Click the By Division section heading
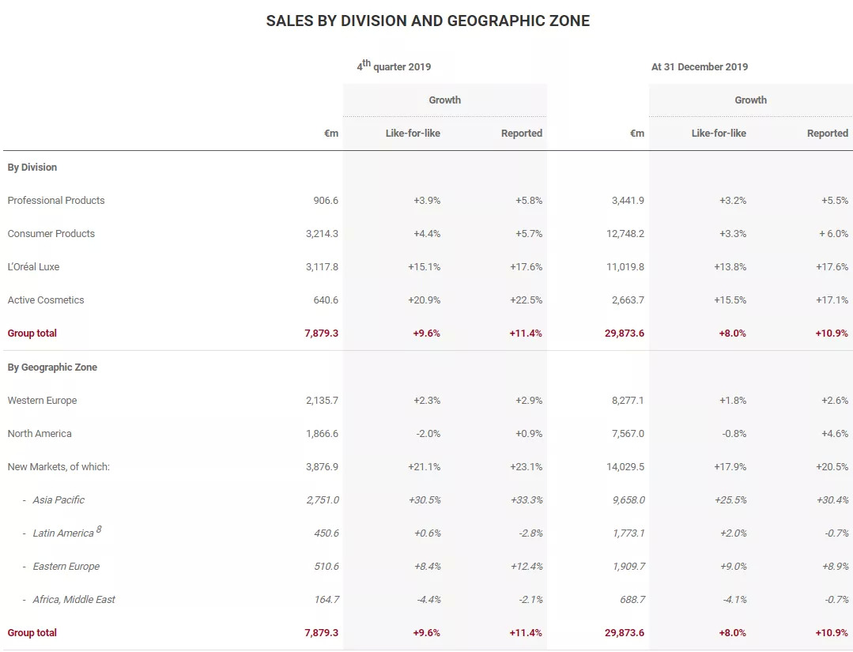Image resolution: width=853 pixels, height=652 pixels. tap(32, 168)
